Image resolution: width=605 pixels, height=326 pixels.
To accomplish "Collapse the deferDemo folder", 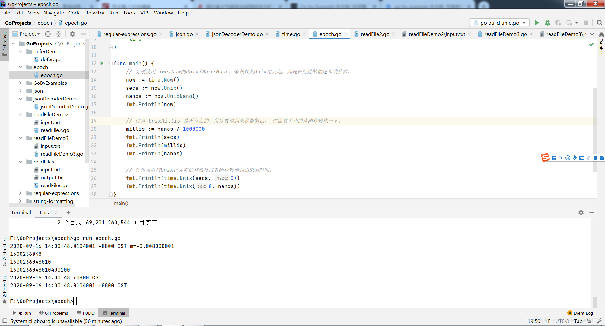I will (x=21, y=51).
